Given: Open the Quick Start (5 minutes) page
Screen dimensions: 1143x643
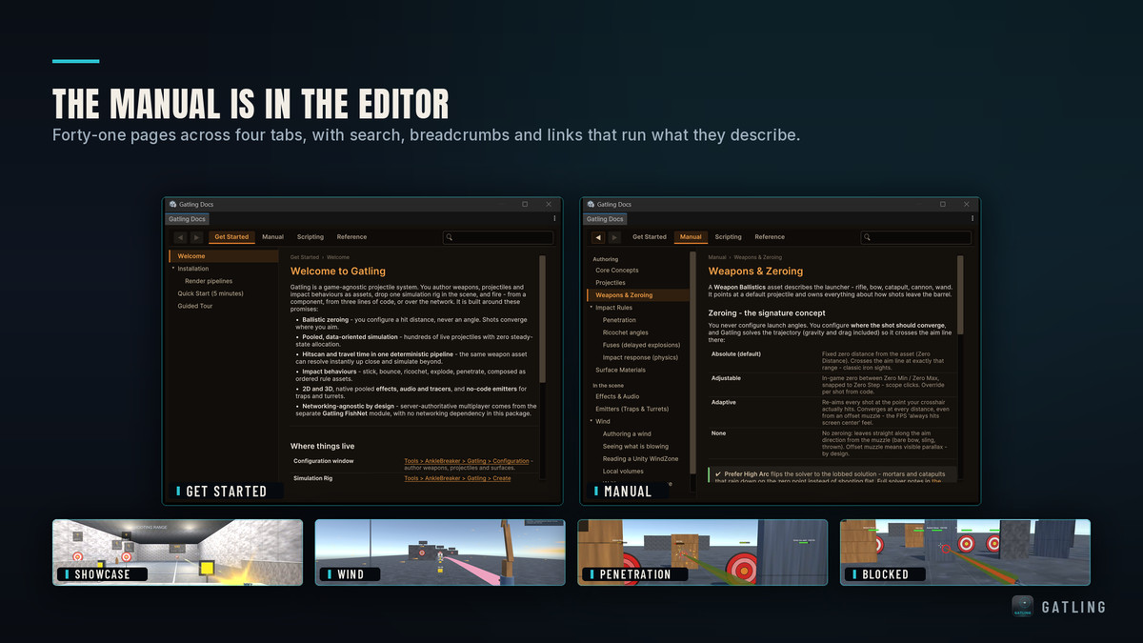Looking at the screenshot, I should pos(211,293).
